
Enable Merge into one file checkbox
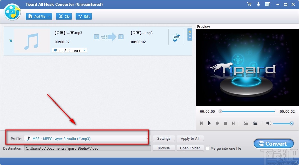click(207, 149)
